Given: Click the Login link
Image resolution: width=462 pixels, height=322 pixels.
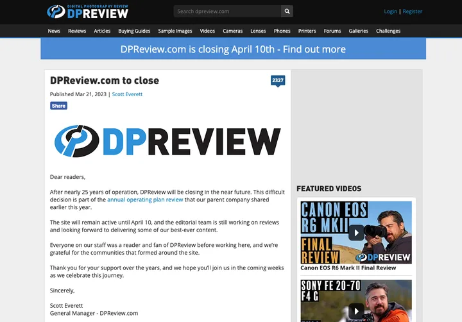Looking at the screenshot, I should pyautogui.click(x=390, y=12).
